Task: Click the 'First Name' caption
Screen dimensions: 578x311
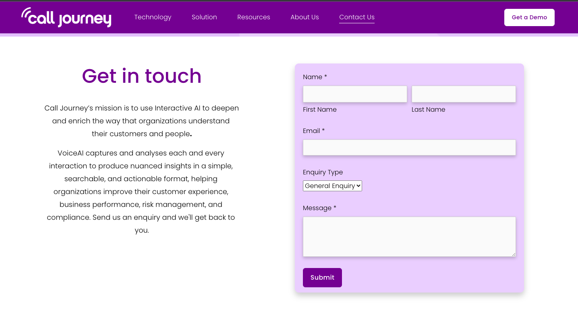Action: click(320, 109)
